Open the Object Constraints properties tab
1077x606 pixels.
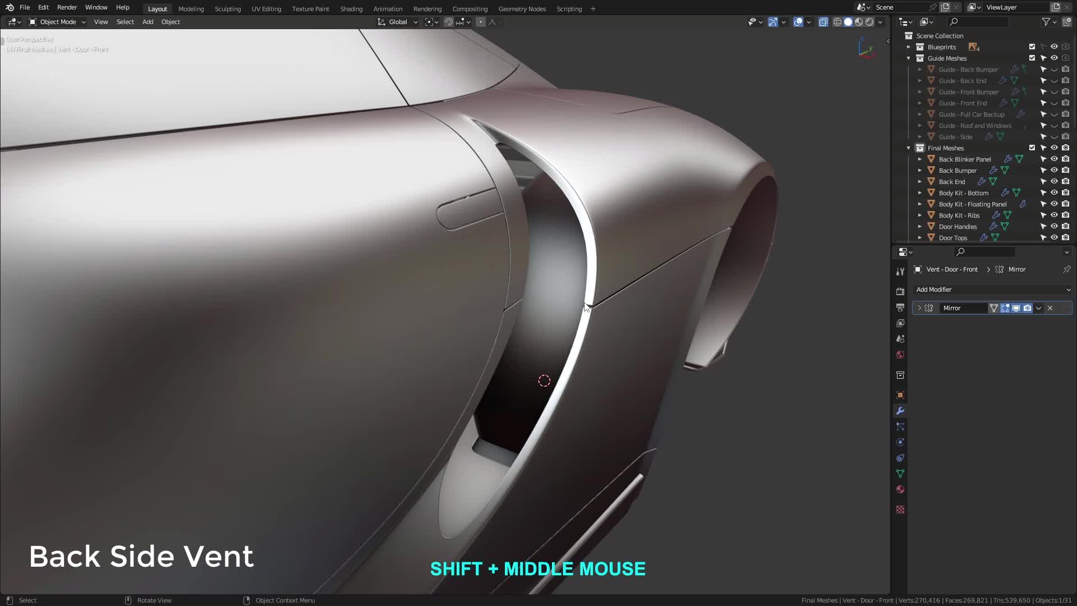click(x=900, y=458)
